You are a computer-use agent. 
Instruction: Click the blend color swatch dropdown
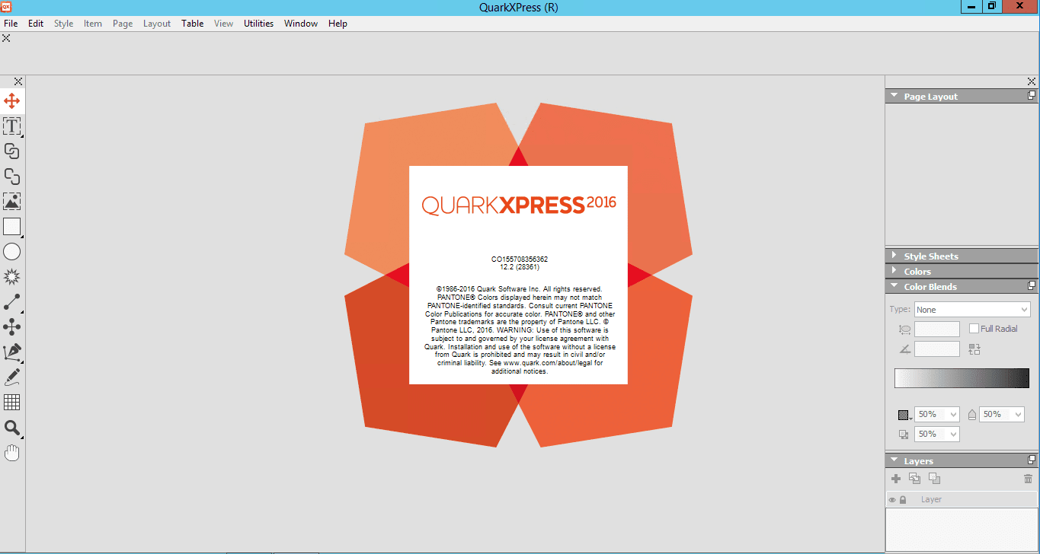[904, 415]
